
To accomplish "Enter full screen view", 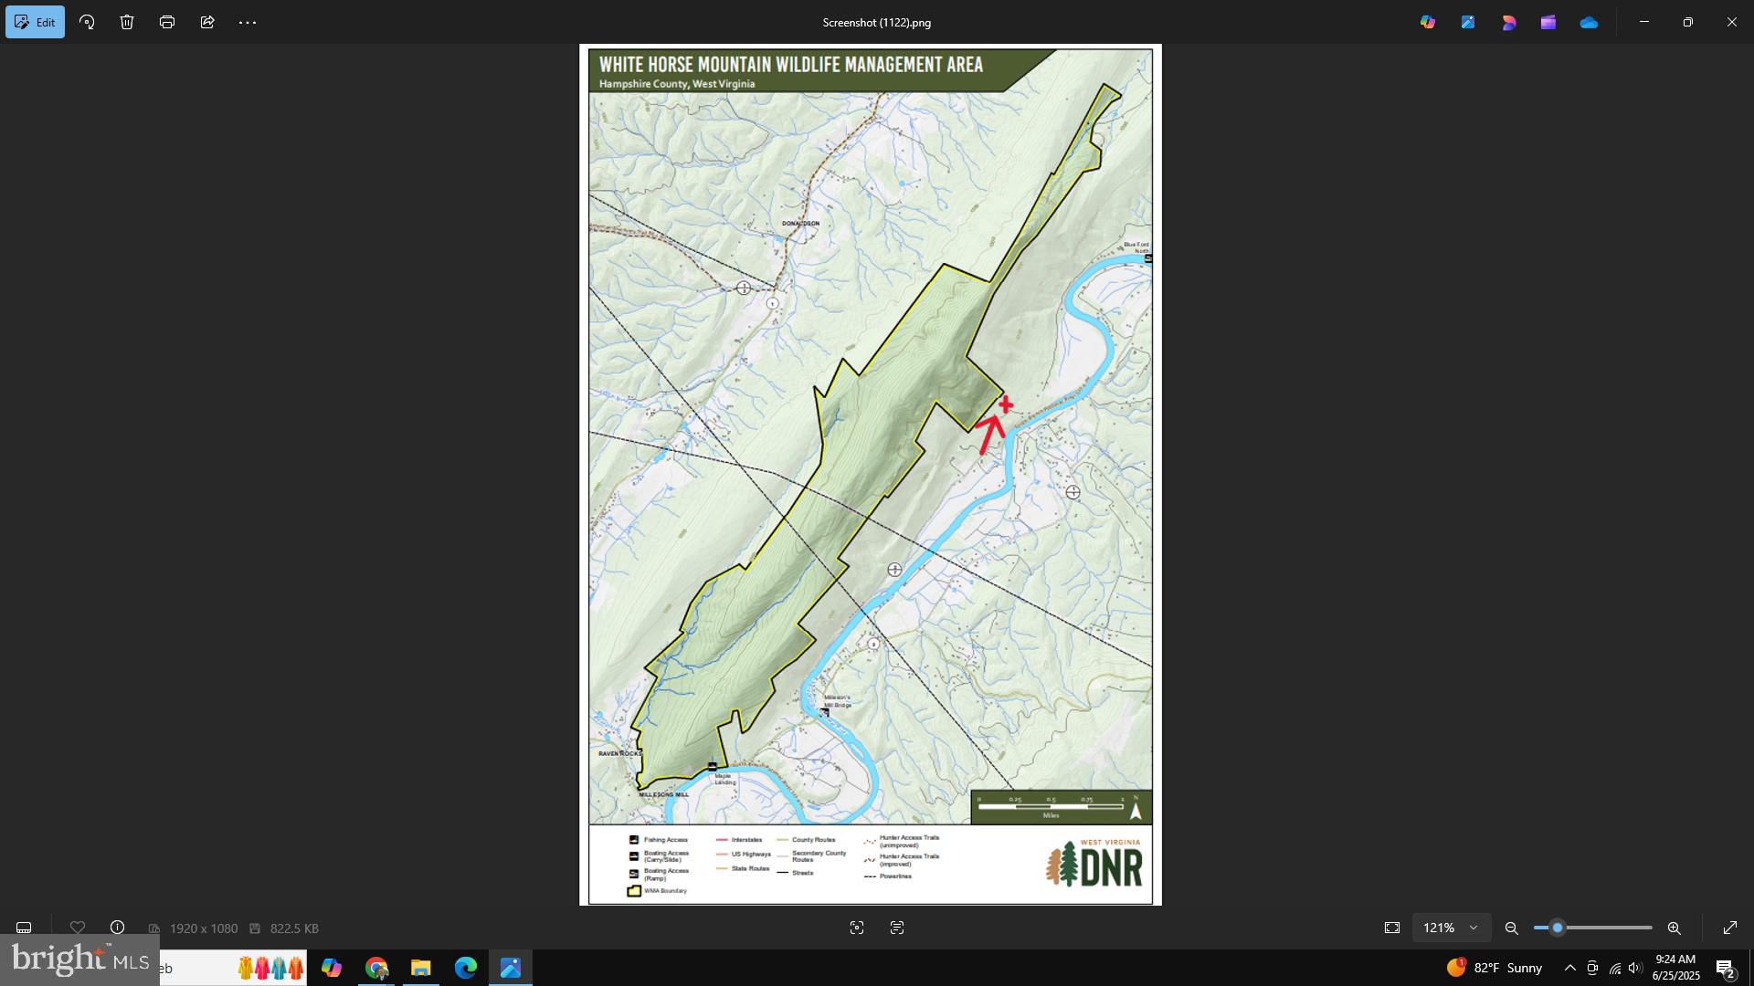I will [x=1730, y=928].
